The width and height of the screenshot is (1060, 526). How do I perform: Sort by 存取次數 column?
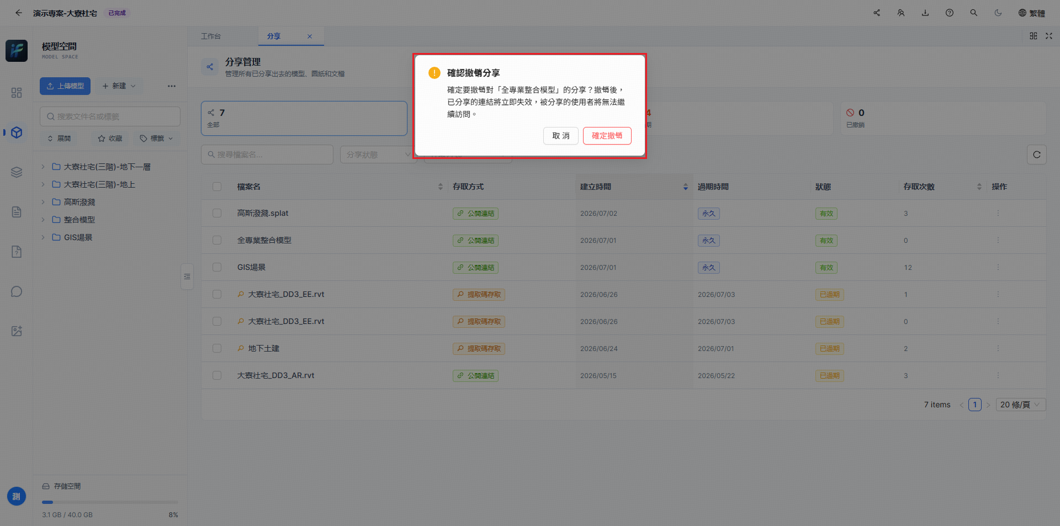point(979,187)
